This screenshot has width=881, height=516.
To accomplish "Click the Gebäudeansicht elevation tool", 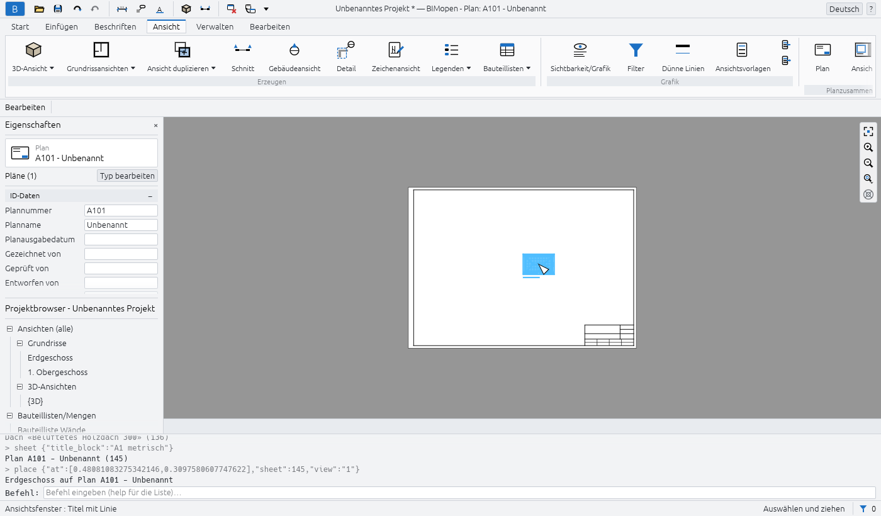I will tap(295, 58).
